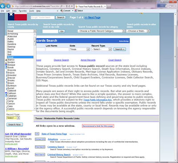Click the Google Custom Search input field
Image resolution: width=178 pixels, height=163 pixels.
[x=43, y=17]
